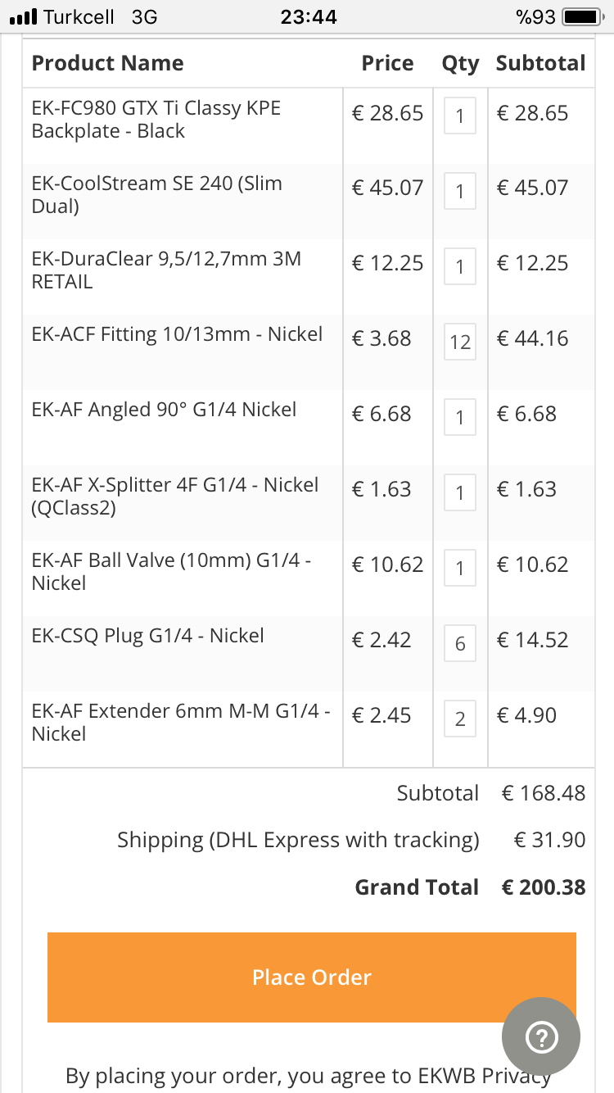The height and width of the screenshot is (1093, 614).
Task: Edit quantity of EK-AF Angled 90°
Action: tap(460, 417)
